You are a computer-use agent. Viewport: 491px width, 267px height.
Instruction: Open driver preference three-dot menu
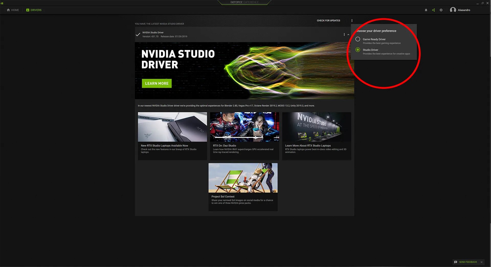pos(352,20)
